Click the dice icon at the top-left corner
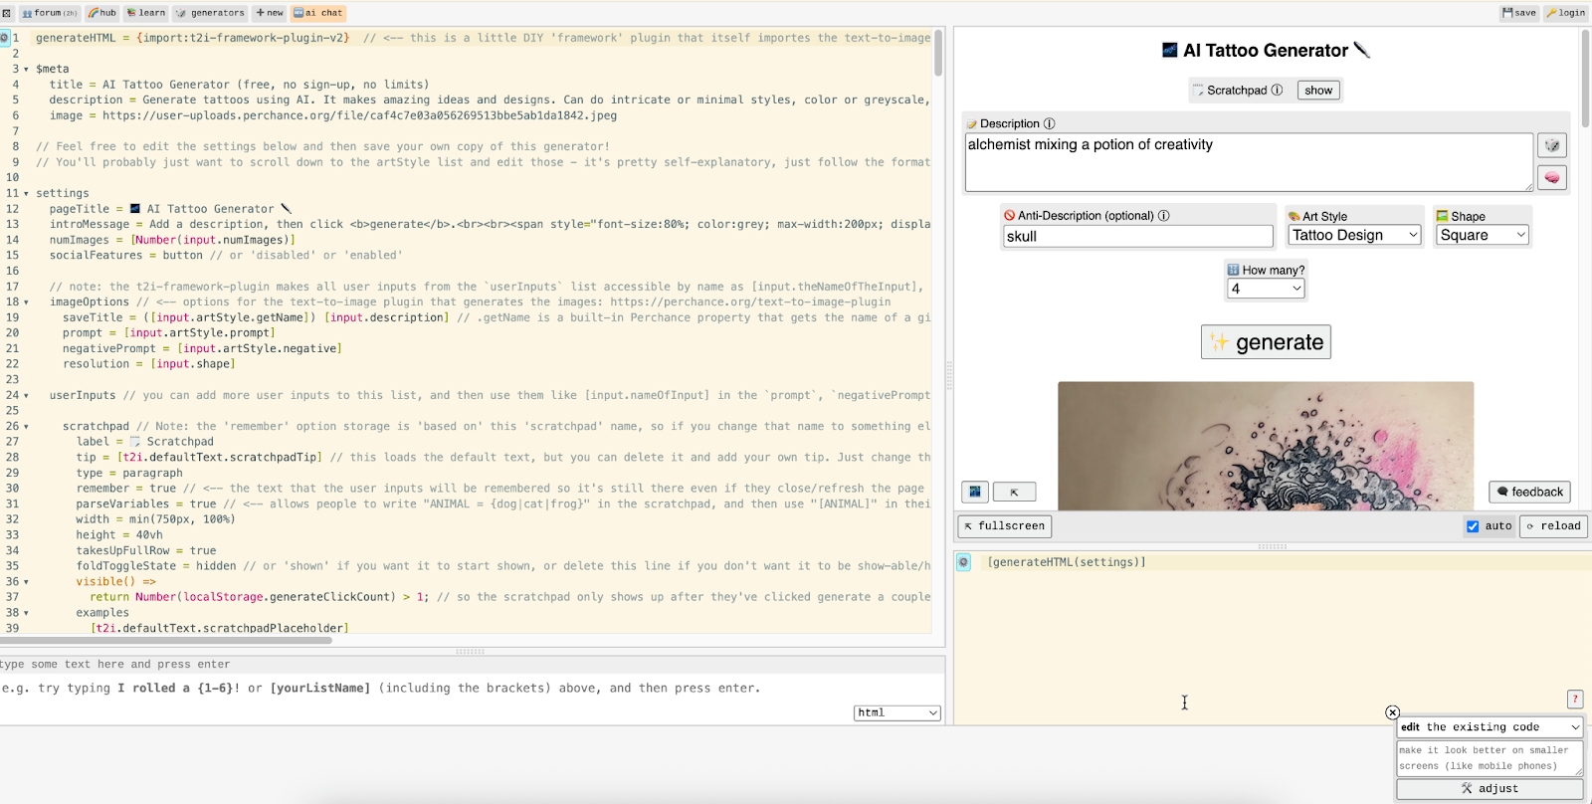Screen dimensions: 1592x804 pyautogui.click(x=7, y=13)
